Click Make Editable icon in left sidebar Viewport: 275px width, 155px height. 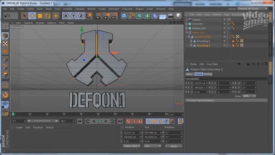point(5,26)
